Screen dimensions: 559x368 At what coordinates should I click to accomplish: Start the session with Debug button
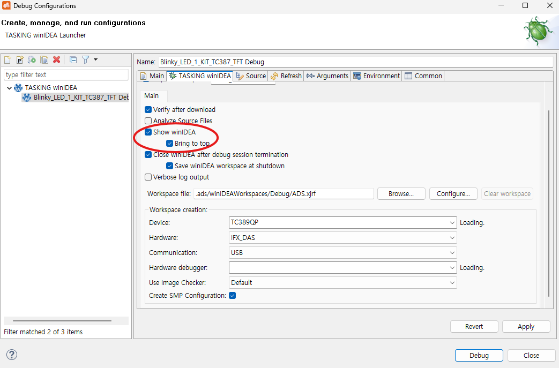[479, 355]
